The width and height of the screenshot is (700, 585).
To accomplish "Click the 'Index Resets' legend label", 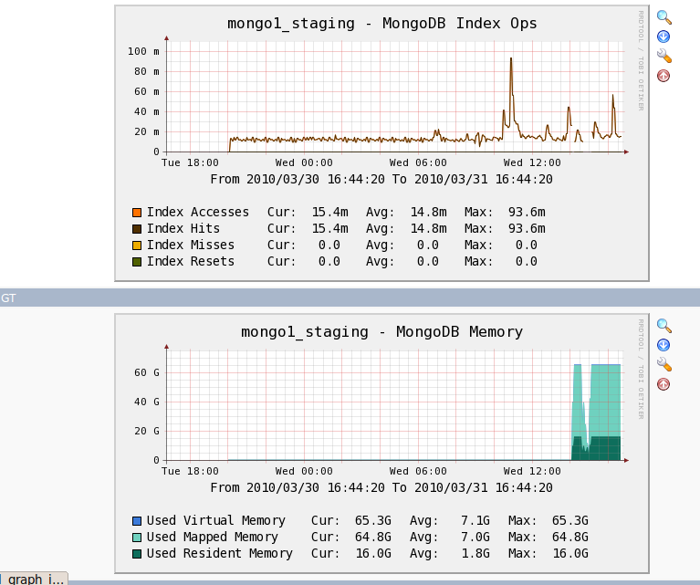I will pyautogui.click(x=191, y=261).
